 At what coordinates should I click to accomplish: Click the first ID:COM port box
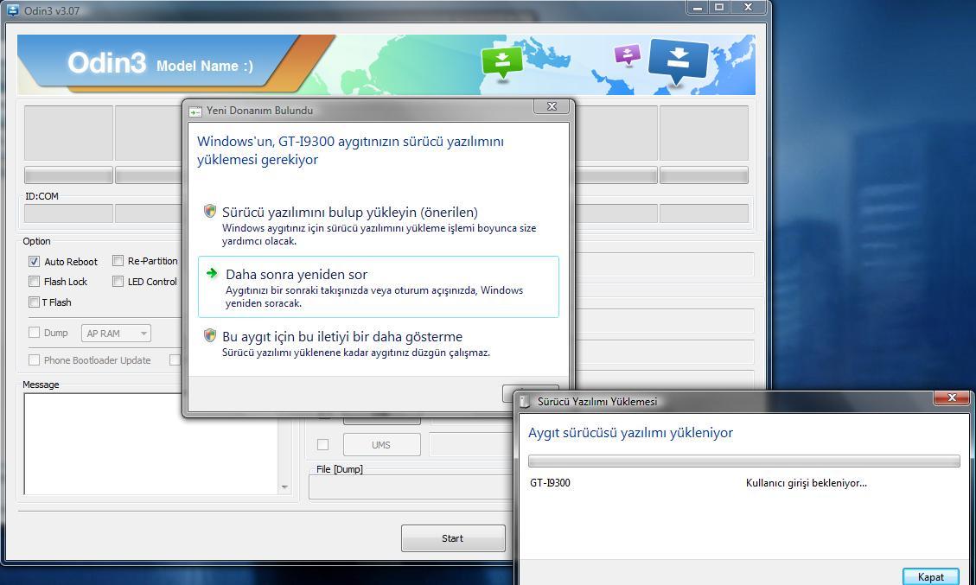68,213
